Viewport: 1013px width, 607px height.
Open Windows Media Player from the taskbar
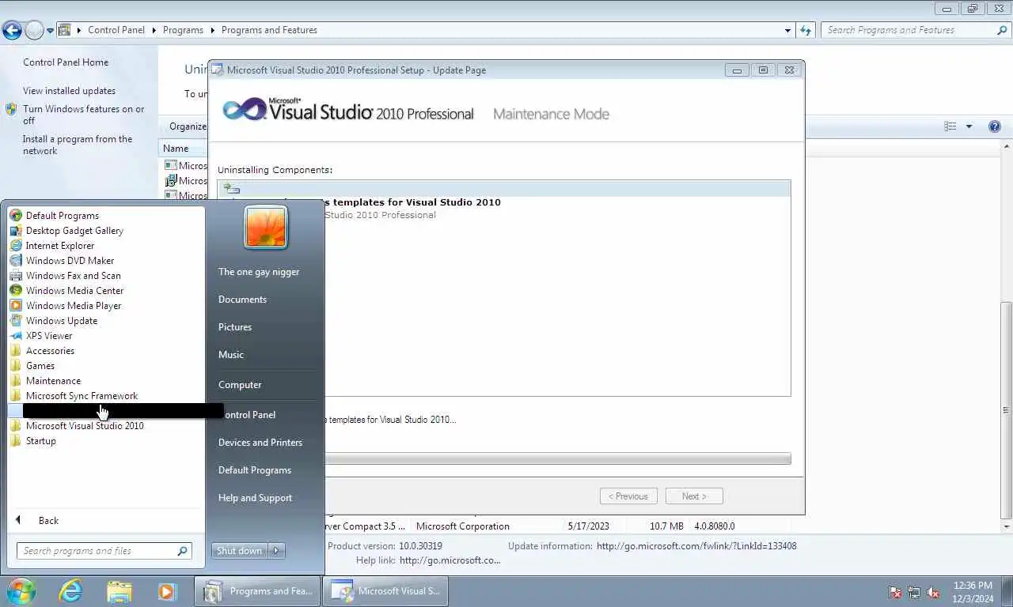[x=166, y=591]
